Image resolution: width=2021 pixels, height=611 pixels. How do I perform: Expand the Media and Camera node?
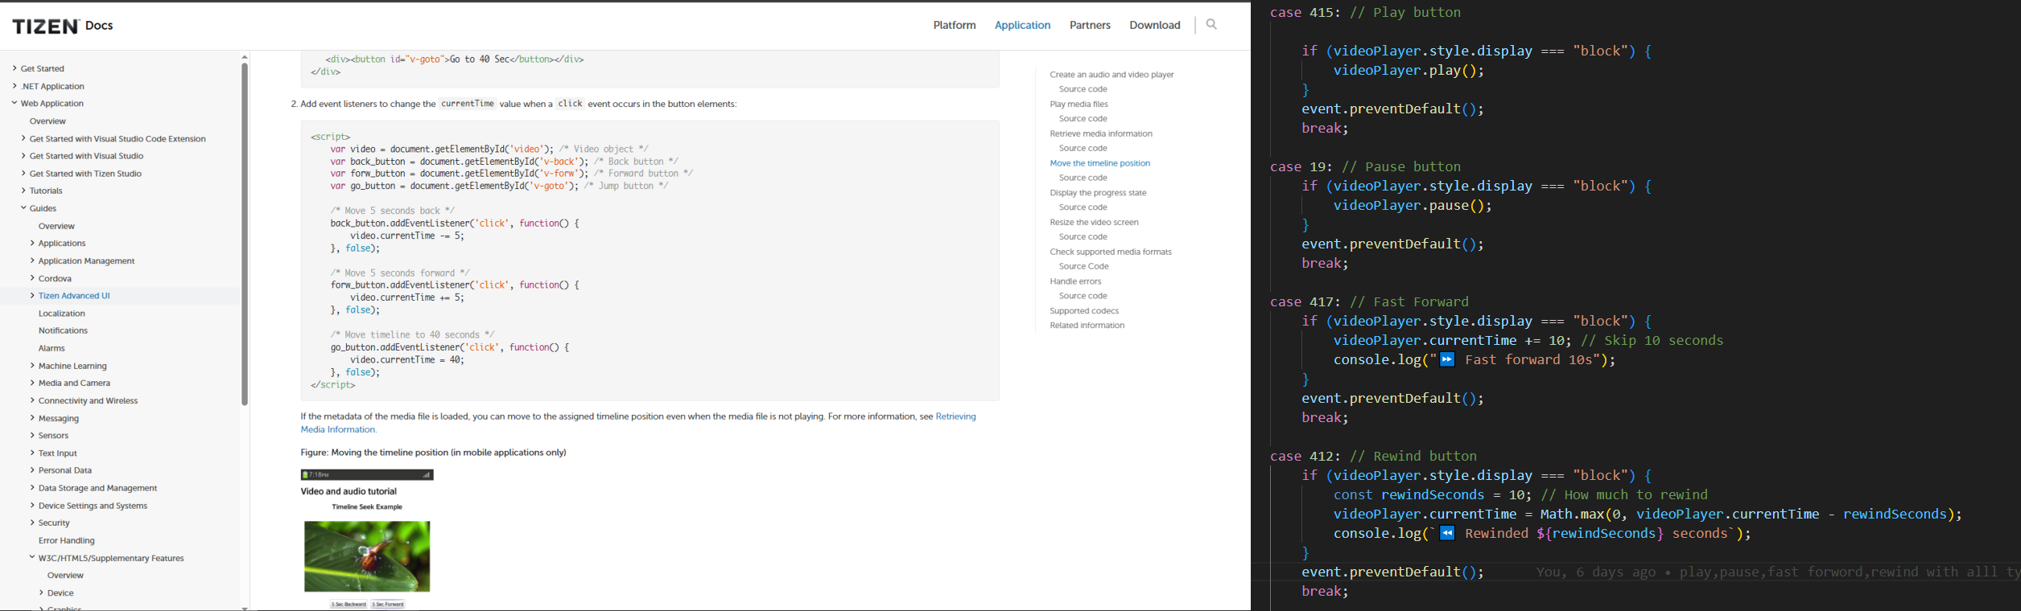point(32,383)
